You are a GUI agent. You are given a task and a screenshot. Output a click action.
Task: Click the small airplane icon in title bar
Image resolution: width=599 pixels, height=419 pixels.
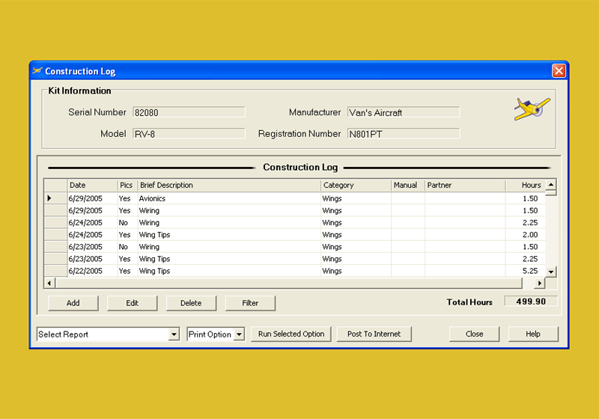(37, 71)
